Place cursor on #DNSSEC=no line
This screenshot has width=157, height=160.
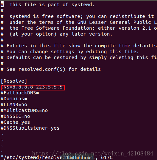pyautogui.click(x=15, y=116)
